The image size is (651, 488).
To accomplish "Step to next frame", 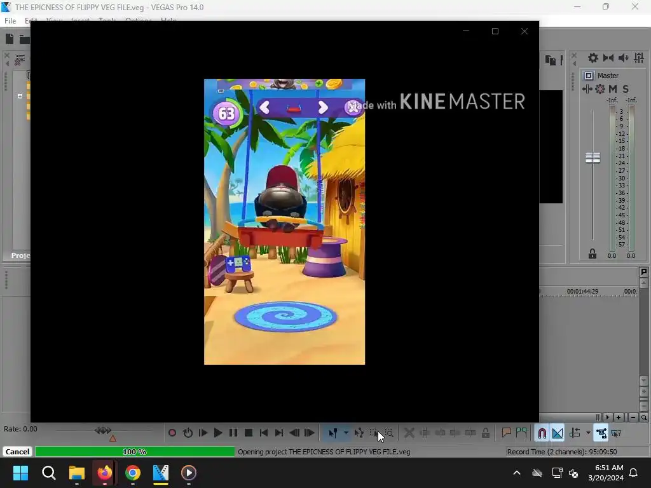I will 310,433.
